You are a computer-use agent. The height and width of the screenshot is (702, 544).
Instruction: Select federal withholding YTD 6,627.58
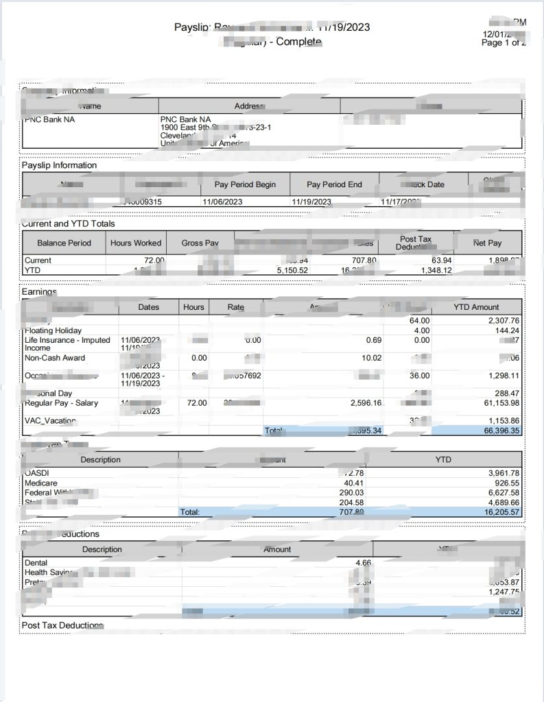tap(504, 492)
